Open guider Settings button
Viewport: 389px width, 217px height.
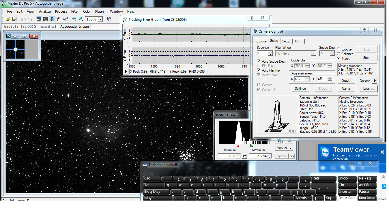[300, 89]
